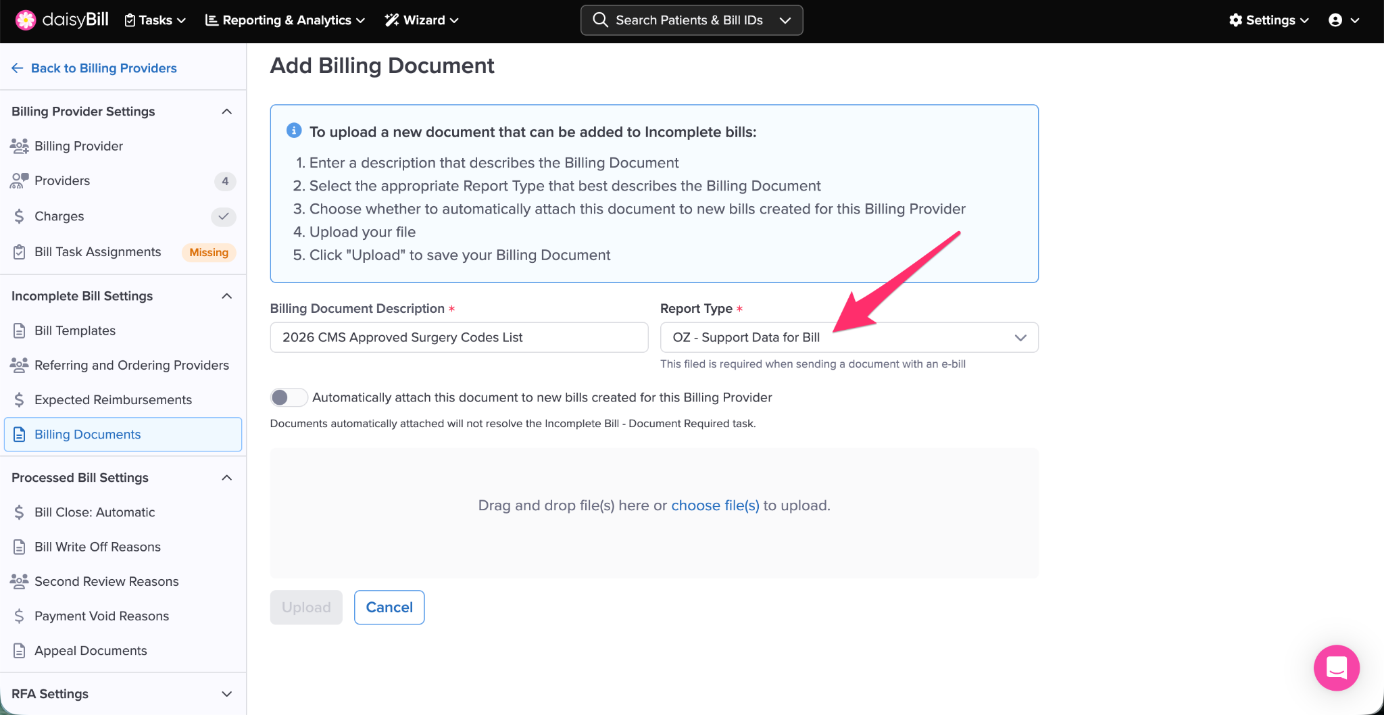
Task: Click the Providers sidebar icon
Action: pyautogui.click(x=20, y=180)
